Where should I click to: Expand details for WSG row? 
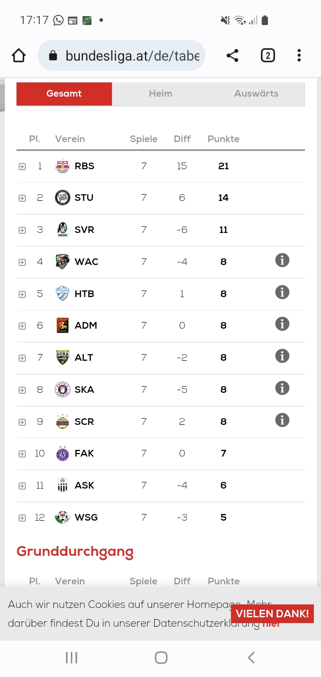pyautogui.click(x=22, y=518)
